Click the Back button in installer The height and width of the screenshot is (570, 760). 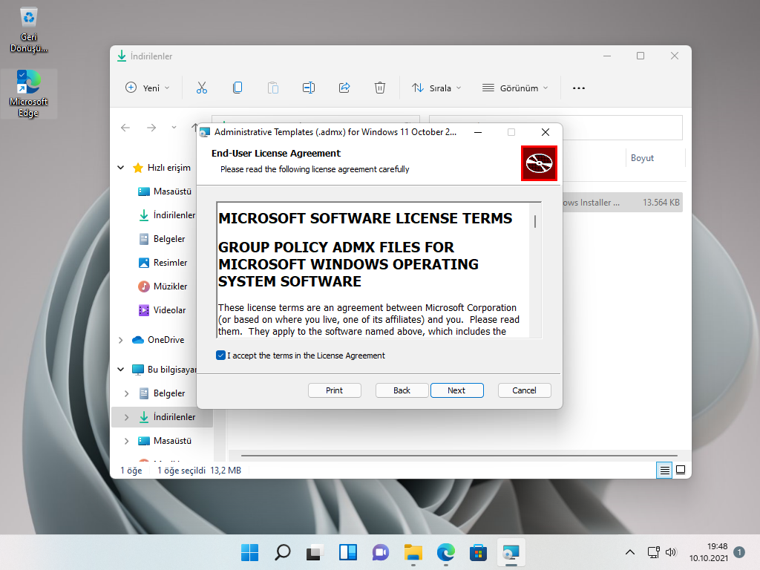pos(402,390)
